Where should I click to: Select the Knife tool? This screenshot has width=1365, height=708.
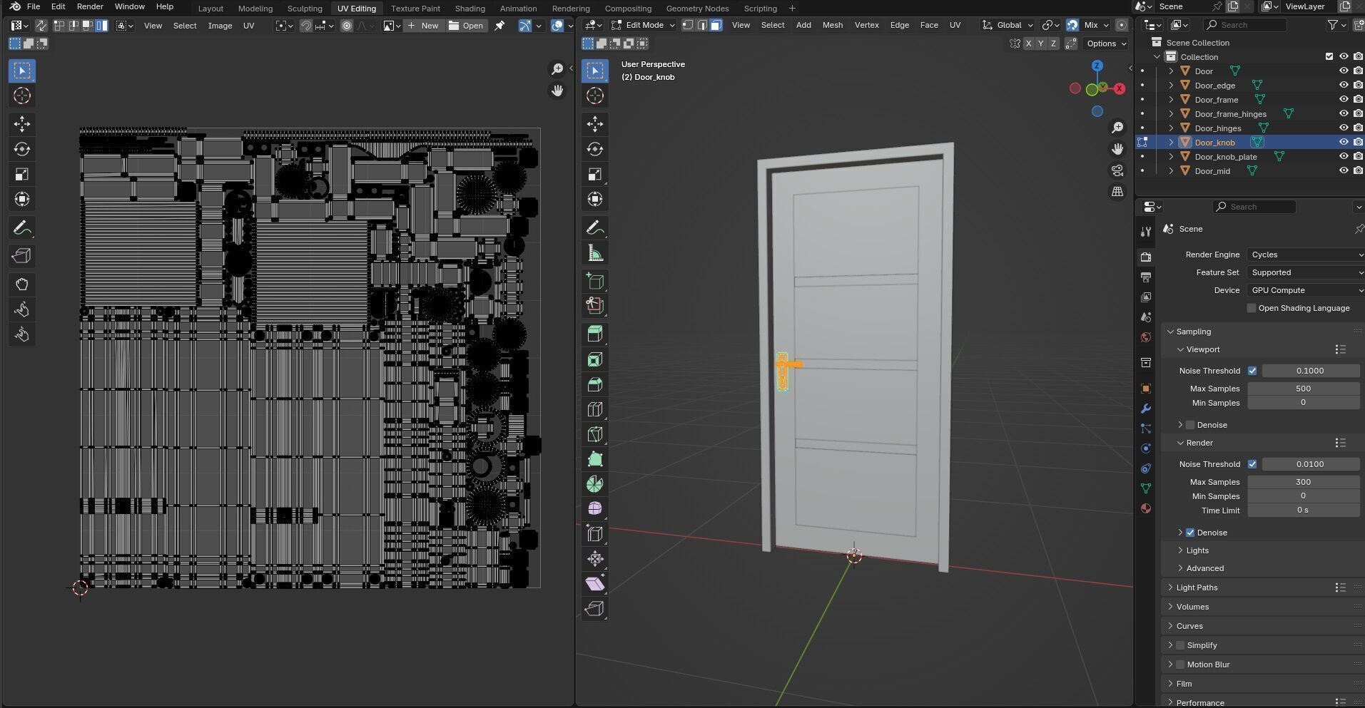click(595, 434)
